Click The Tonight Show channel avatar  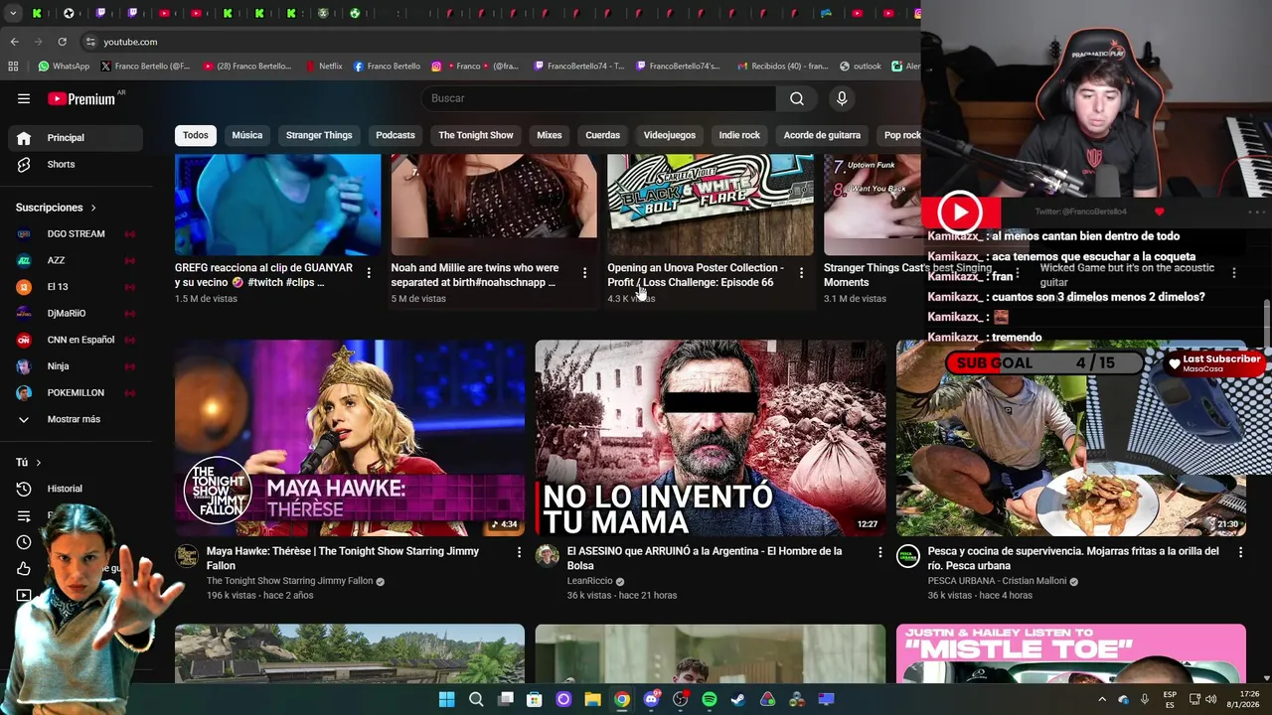pos(187,556)
